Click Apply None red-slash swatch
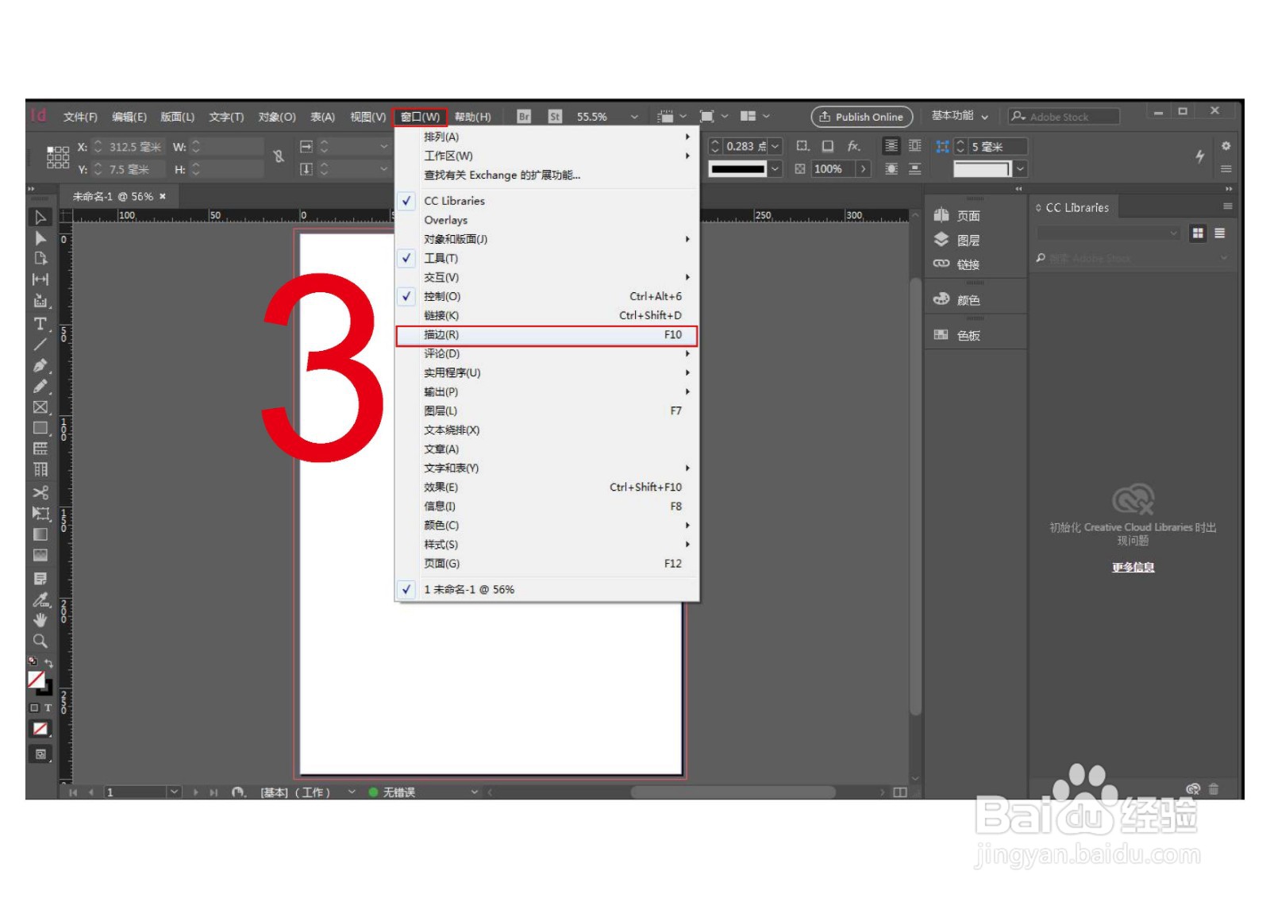 tap(40, 729)
